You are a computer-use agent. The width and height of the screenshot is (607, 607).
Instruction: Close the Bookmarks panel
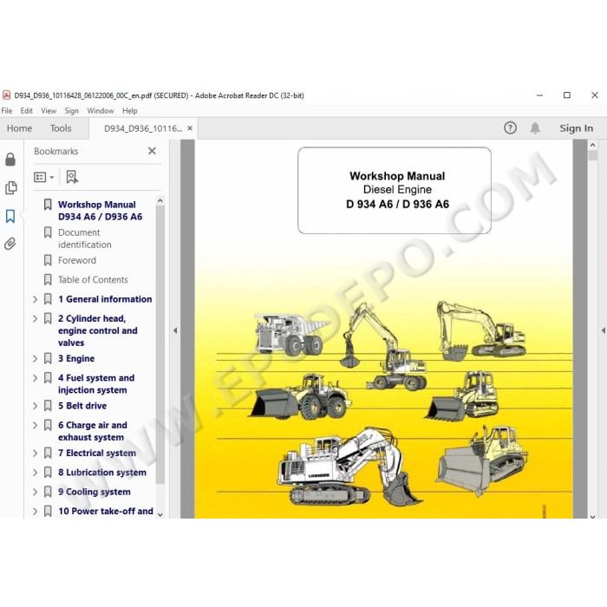[152, 151]
